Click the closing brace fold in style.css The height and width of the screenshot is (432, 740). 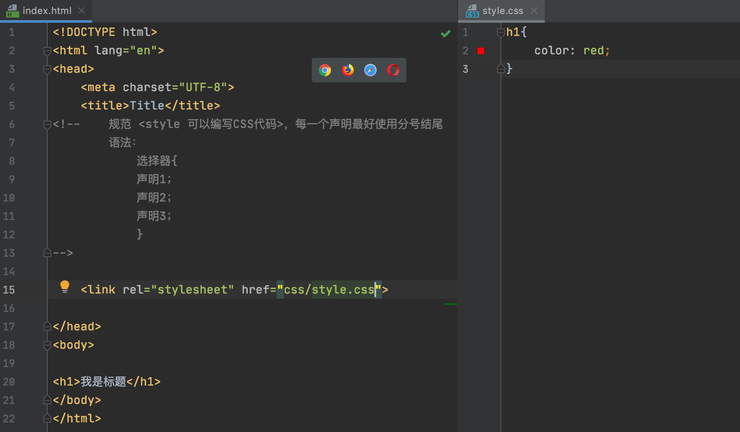pos(501,69)
